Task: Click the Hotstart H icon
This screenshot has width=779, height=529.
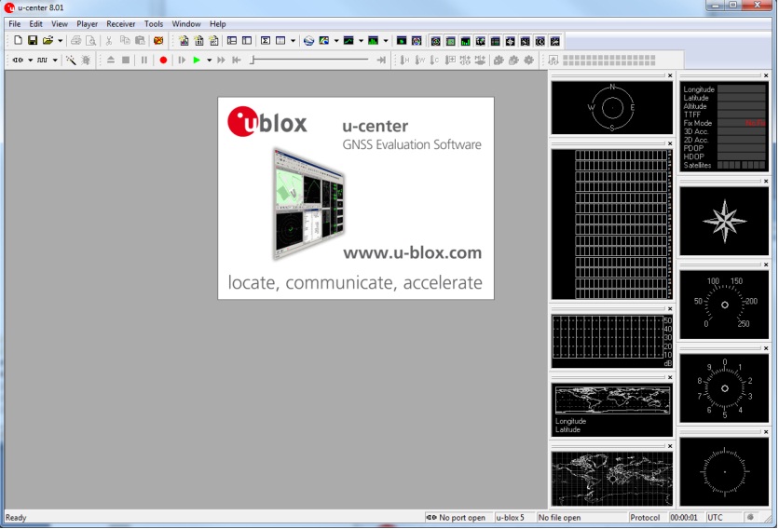Action: 405,61
